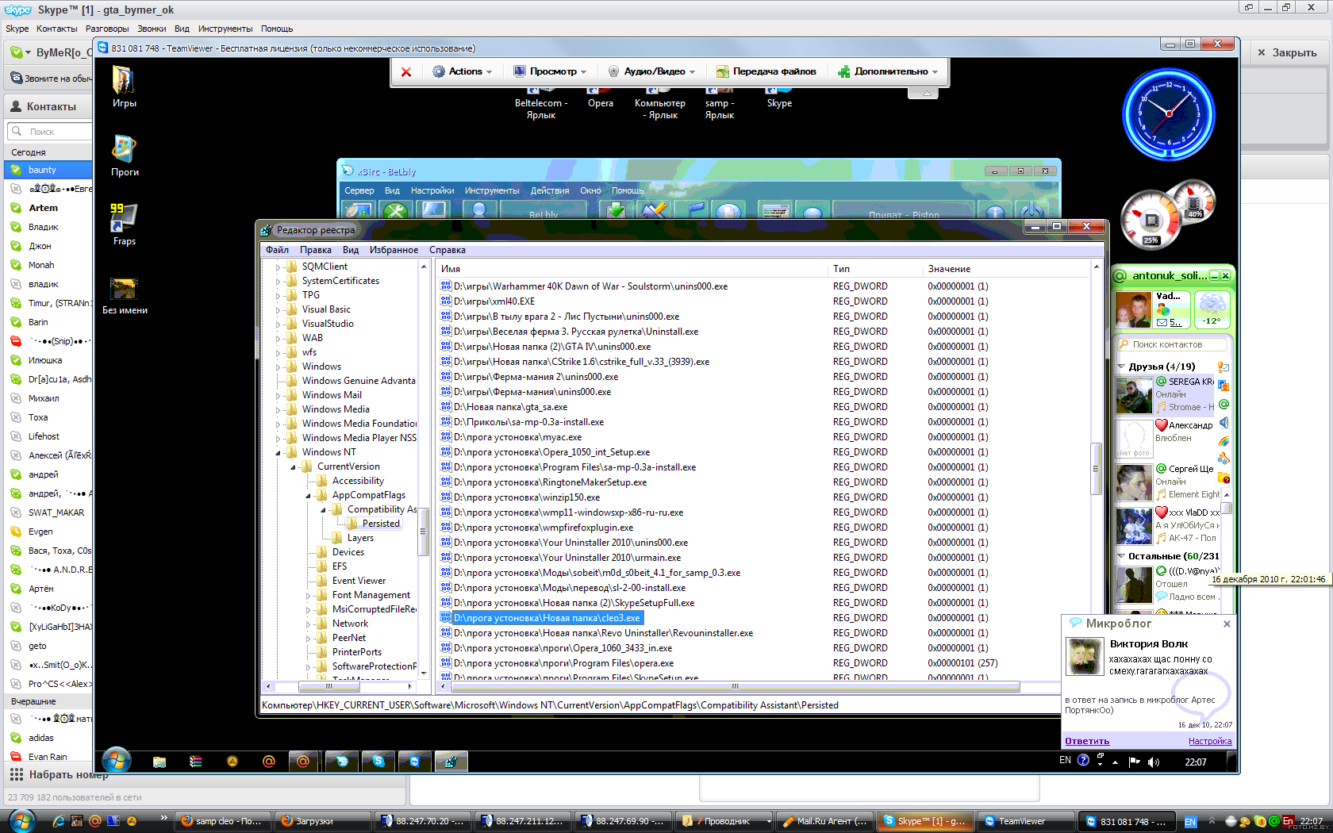
Task: Collapse the Windows NT registry key
Action: (x=279, y=453)
